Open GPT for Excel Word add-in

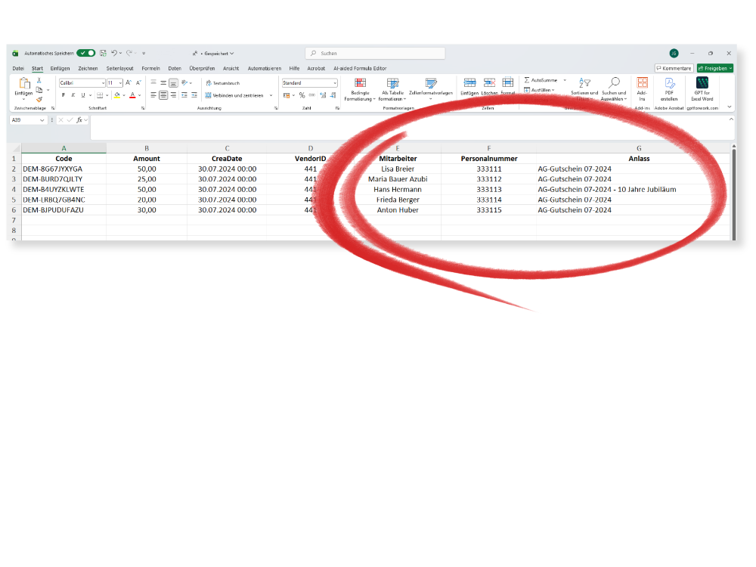point(702,83)
